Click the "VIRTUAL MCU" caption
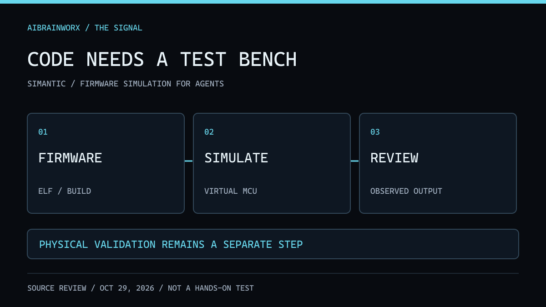Screen dimensions: 546x307 [x=231, y=191]
